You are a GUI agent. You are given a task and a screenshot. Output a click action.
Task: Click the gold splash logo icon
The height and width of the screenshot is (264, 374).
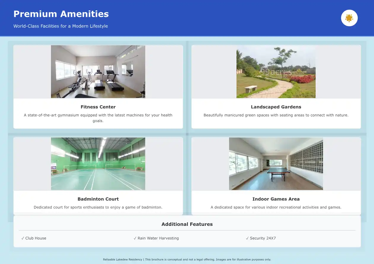(349, 18)
